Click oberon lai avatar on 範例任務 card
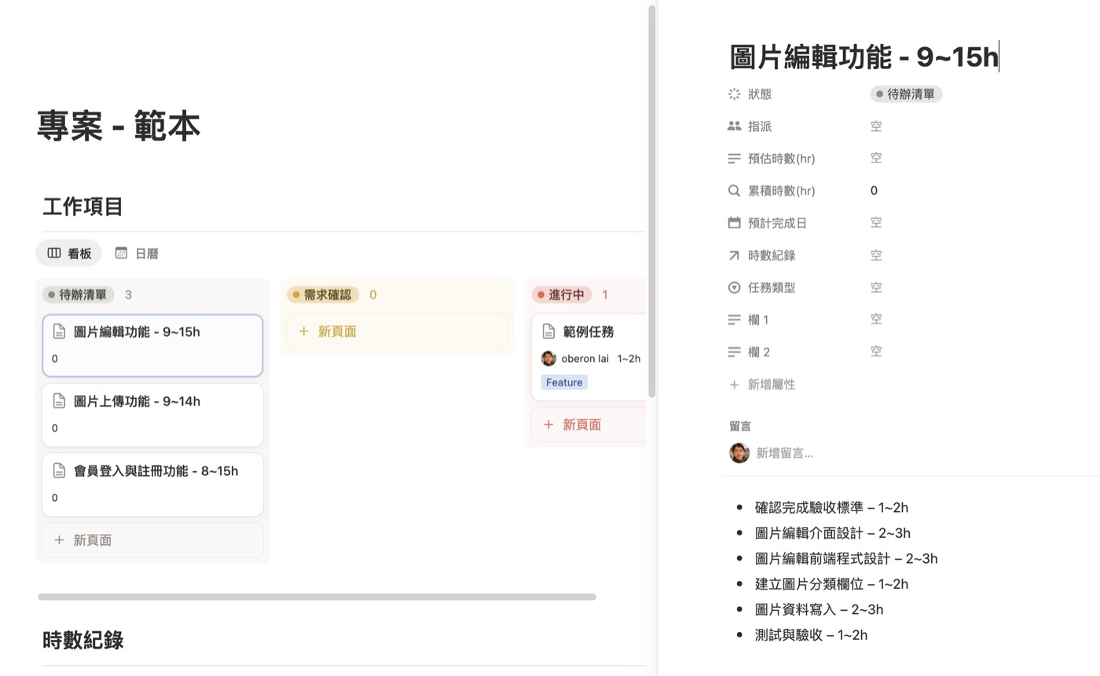The width and height of the screenshot is (1100, 676). tap(548, 359)
